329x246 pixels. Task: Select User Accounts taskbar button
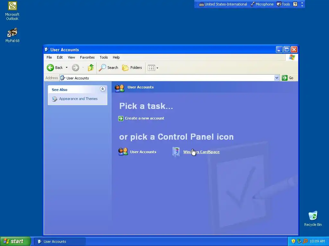(x=60, y=242)
